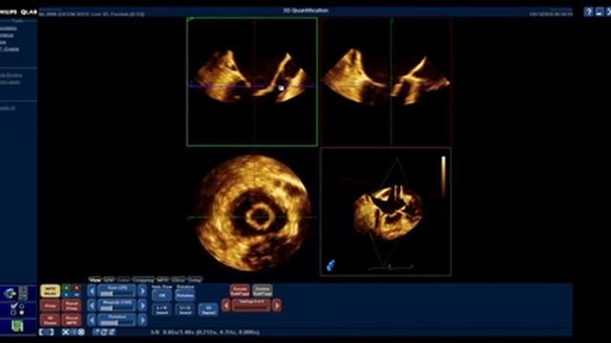Toggle the Auto View Off button

(161, 295)
